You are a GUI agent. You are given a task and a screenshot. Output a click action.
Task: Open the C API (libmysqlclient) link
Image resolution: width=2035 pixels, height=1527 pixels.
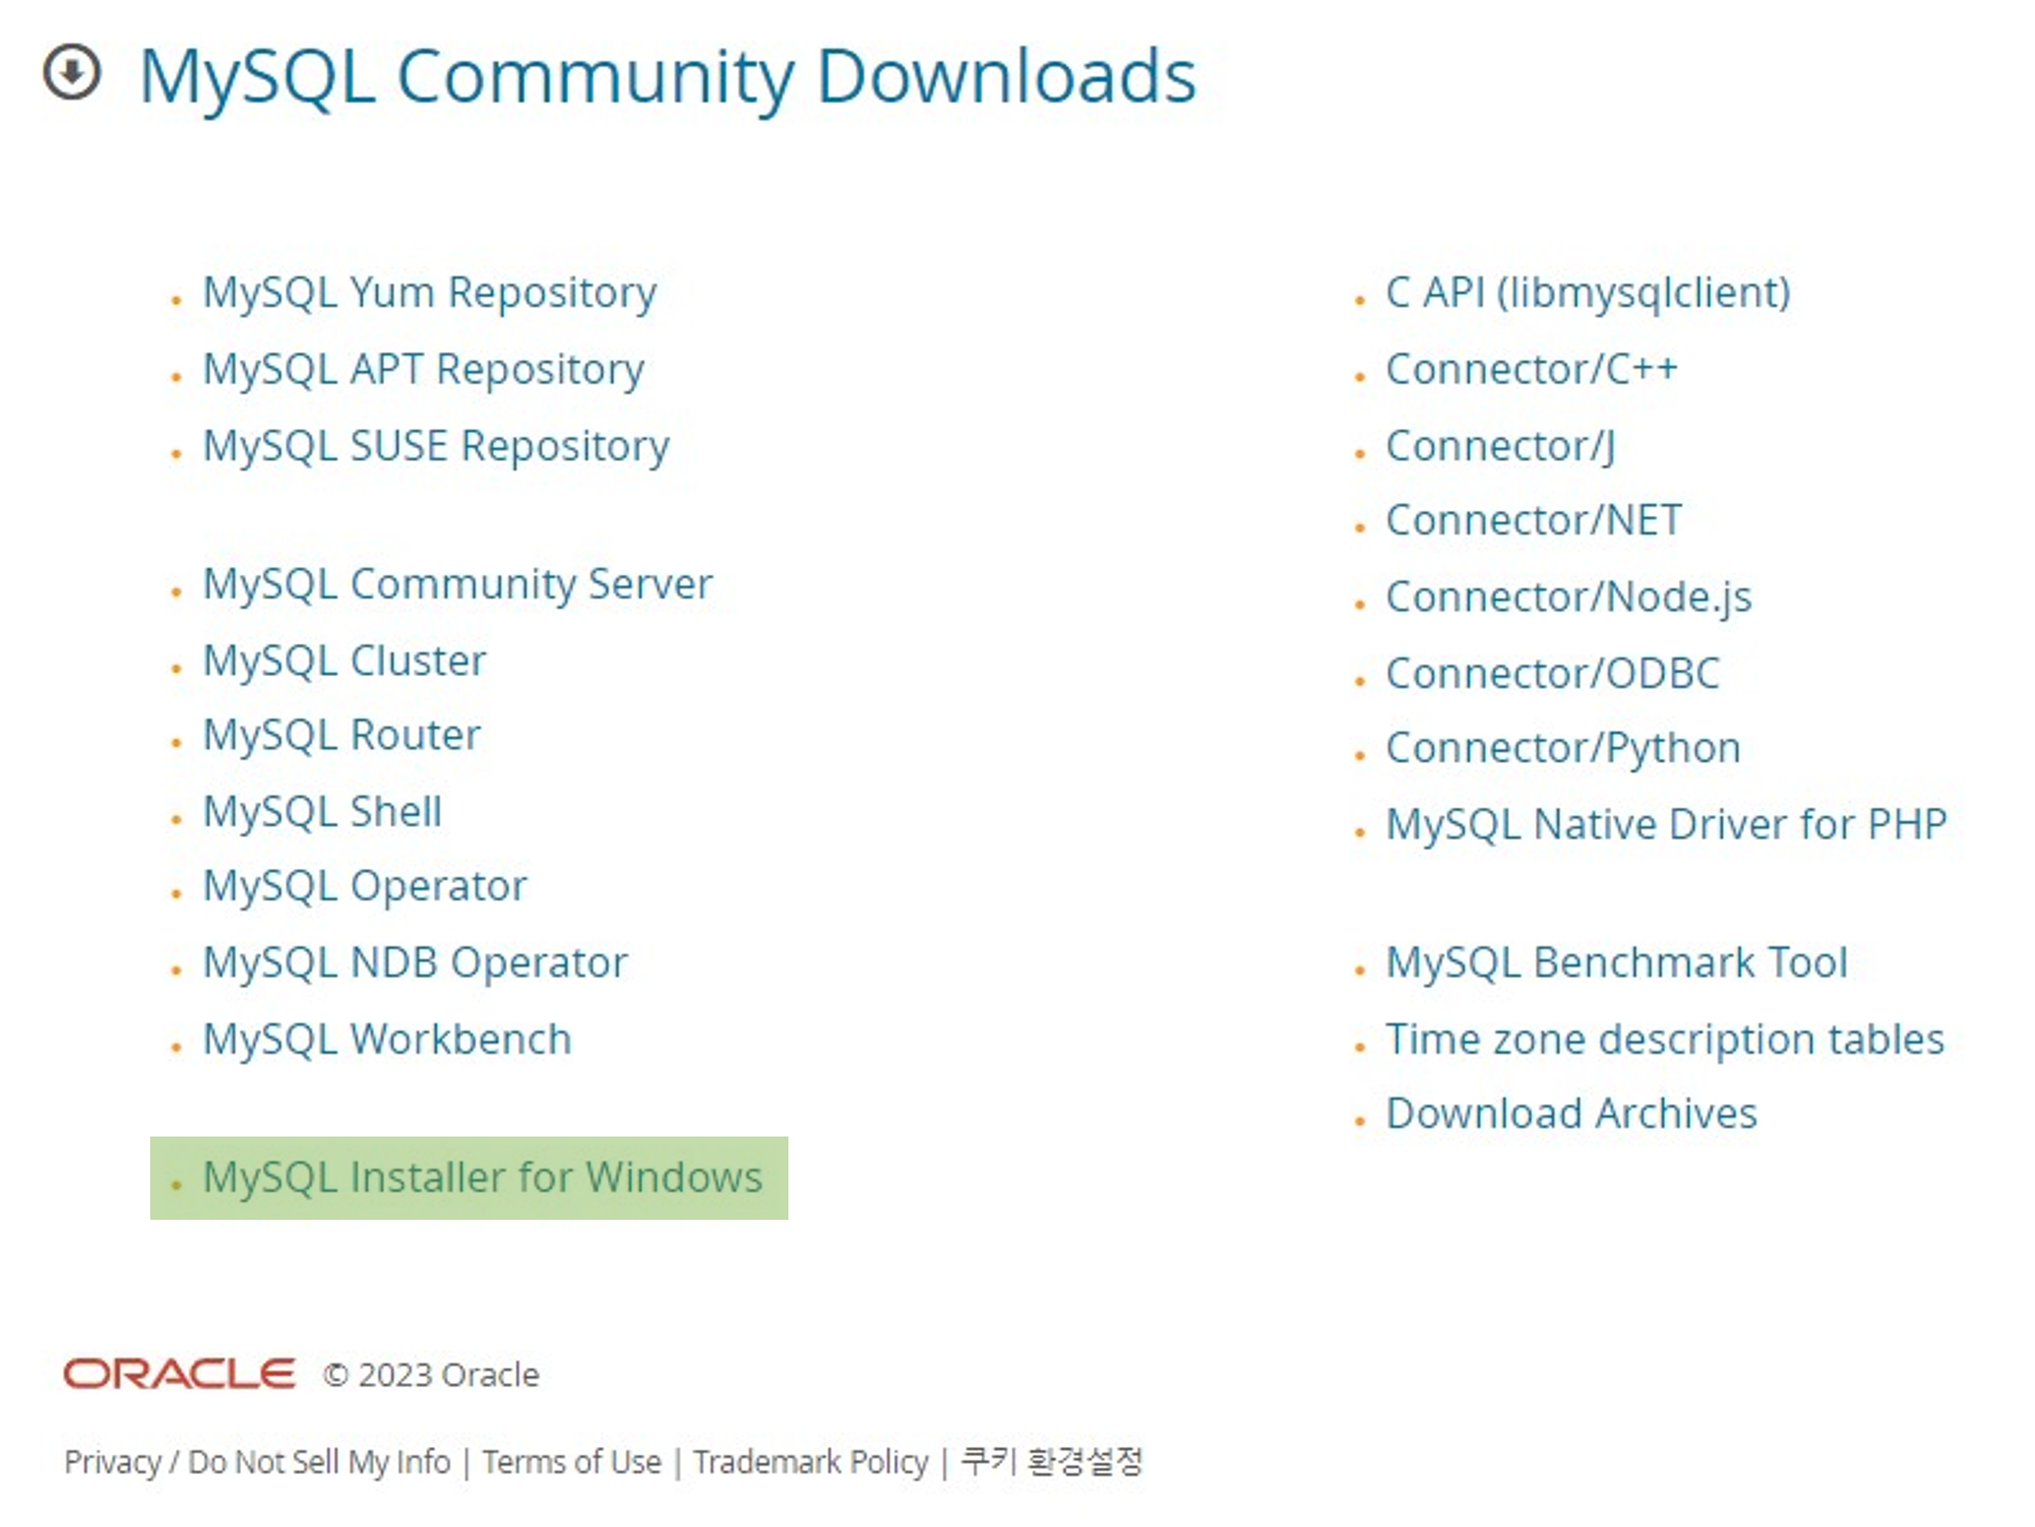1588,292
